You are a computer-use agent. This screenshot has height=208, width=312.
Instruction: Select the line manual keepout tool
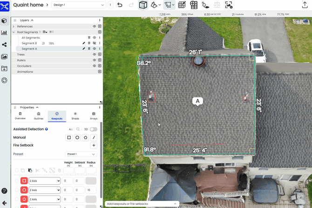pos(94,138)
